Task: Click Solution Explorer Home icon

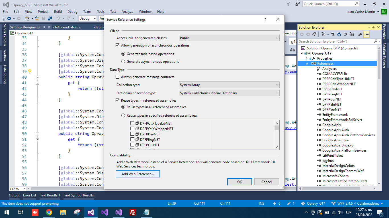Action: pyautogui.click(x=314, y=34)
